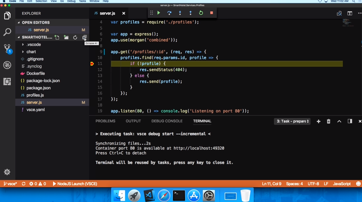Open the Source Control view
Image resolution: width=362 pixels, height=202 pixels.
coord(7,48)
